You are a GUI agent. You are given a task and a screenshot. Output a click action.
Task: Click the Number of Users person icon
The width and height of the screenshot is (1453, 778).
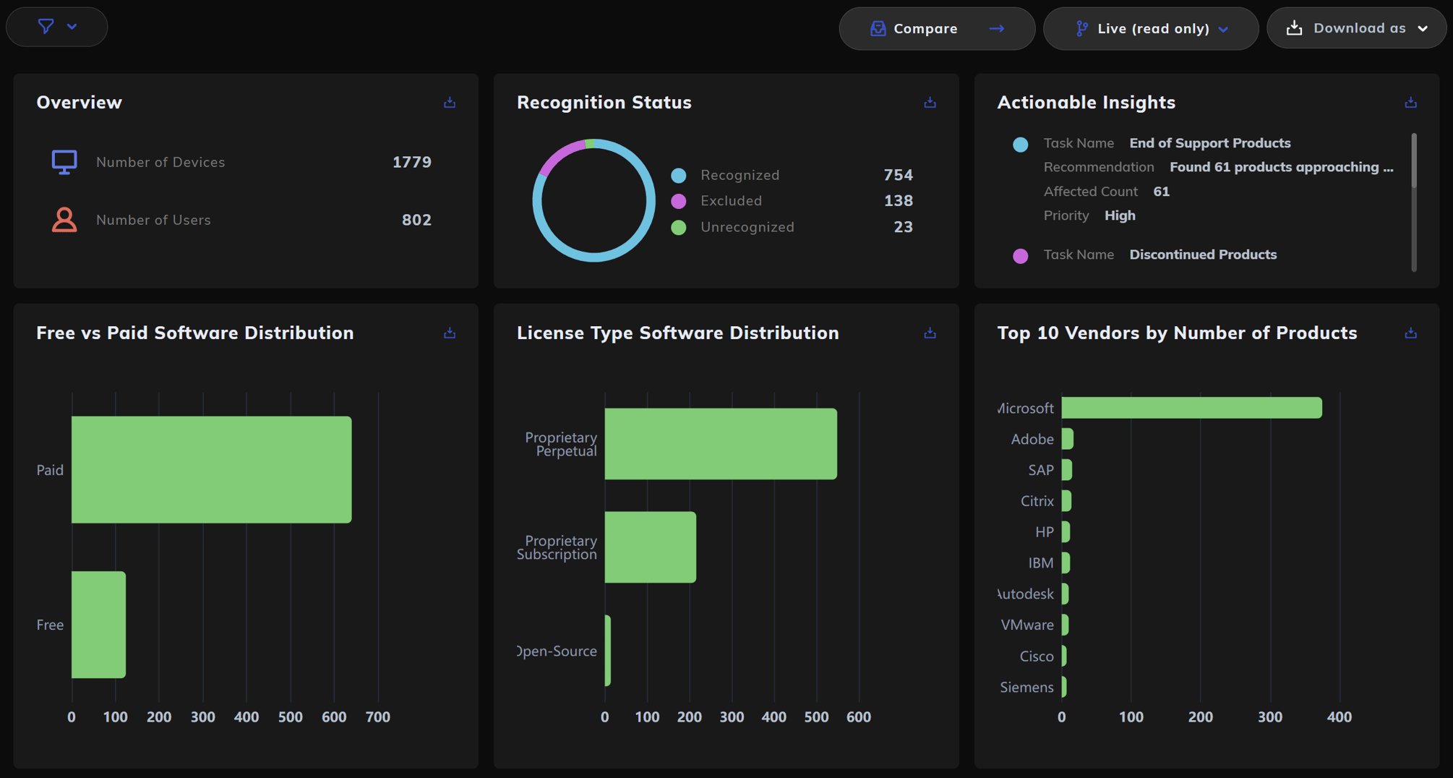[x=64, y=220]
